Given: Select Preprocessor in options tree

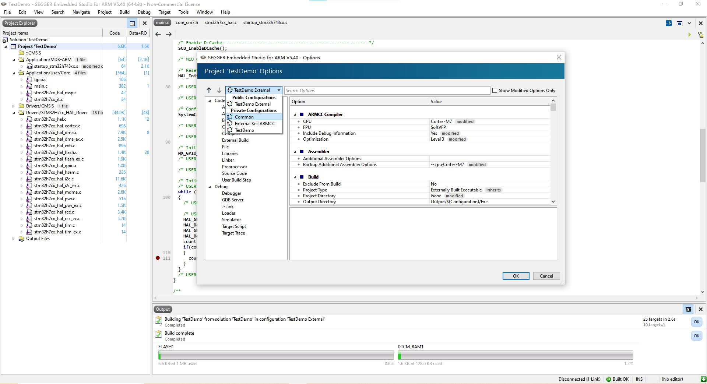Looking at the screenshot, I should (x=235, y=167).
